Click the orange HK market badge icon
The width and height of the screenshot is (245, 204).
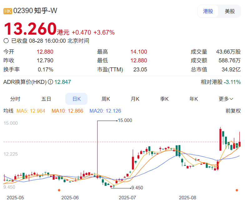[x=7, y=11]
